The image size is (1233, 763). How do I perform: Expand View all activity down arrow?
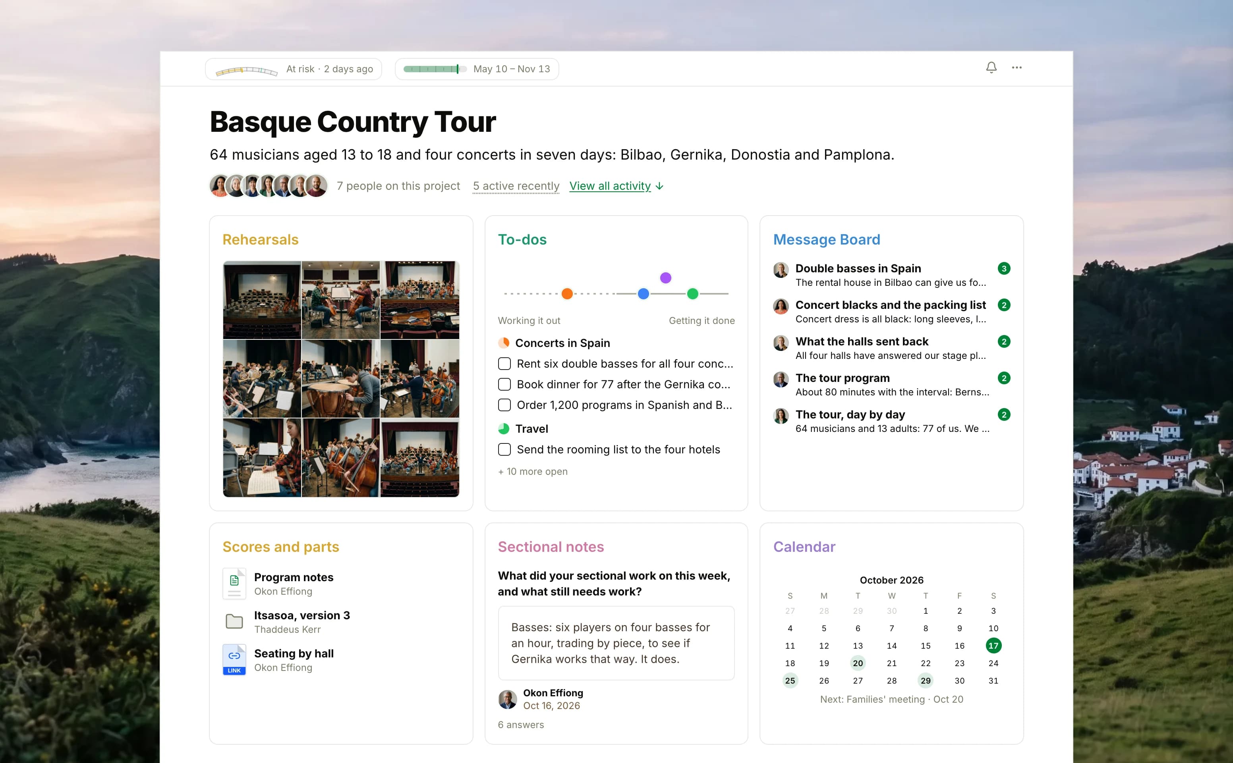659,186
